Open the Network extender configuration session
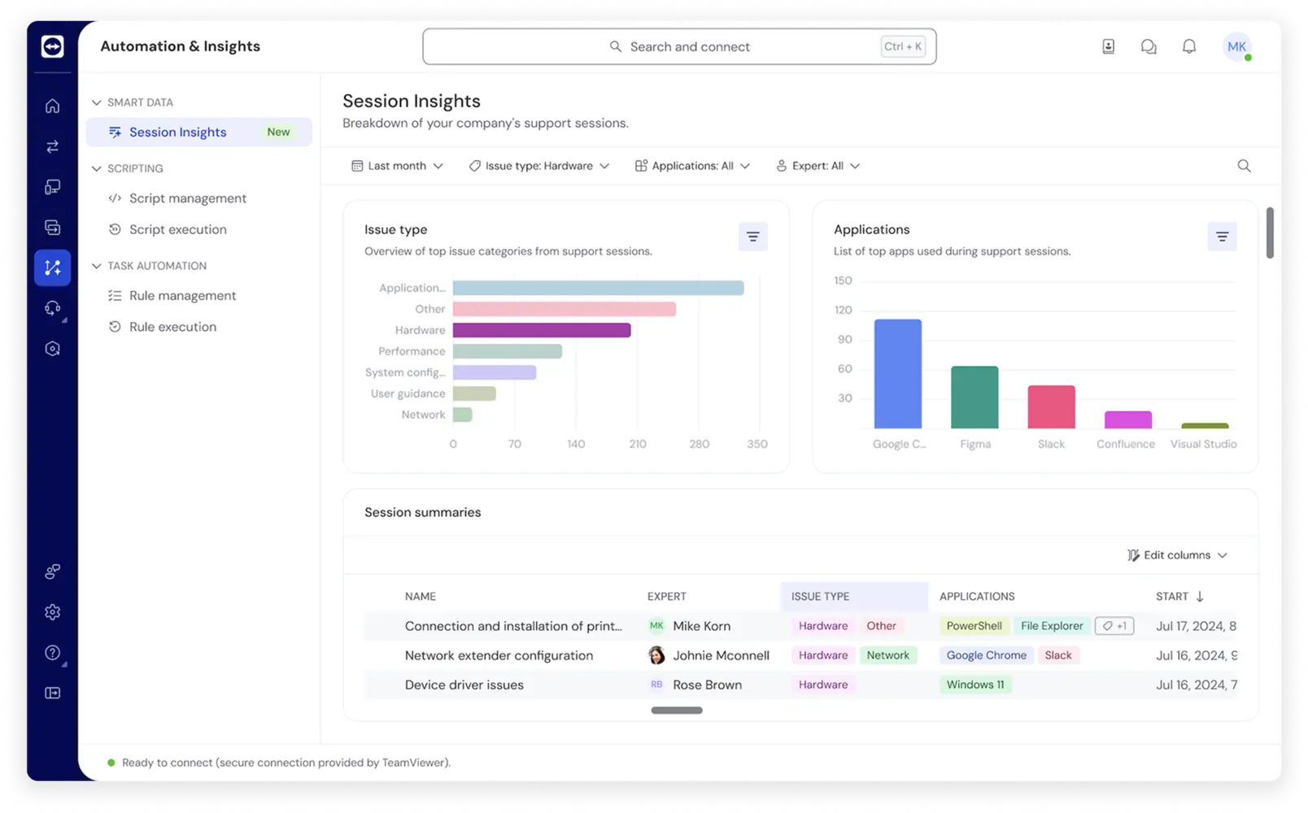This screenshot has height=813, width=1308. (x=499, y=655)
